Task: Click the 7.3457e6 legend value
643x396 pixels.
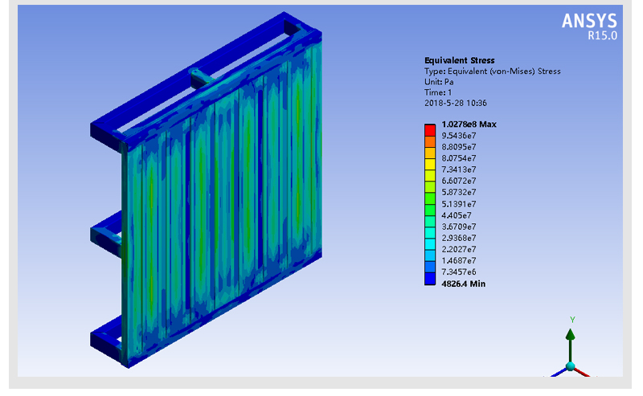Action: [x=458, y=272]
